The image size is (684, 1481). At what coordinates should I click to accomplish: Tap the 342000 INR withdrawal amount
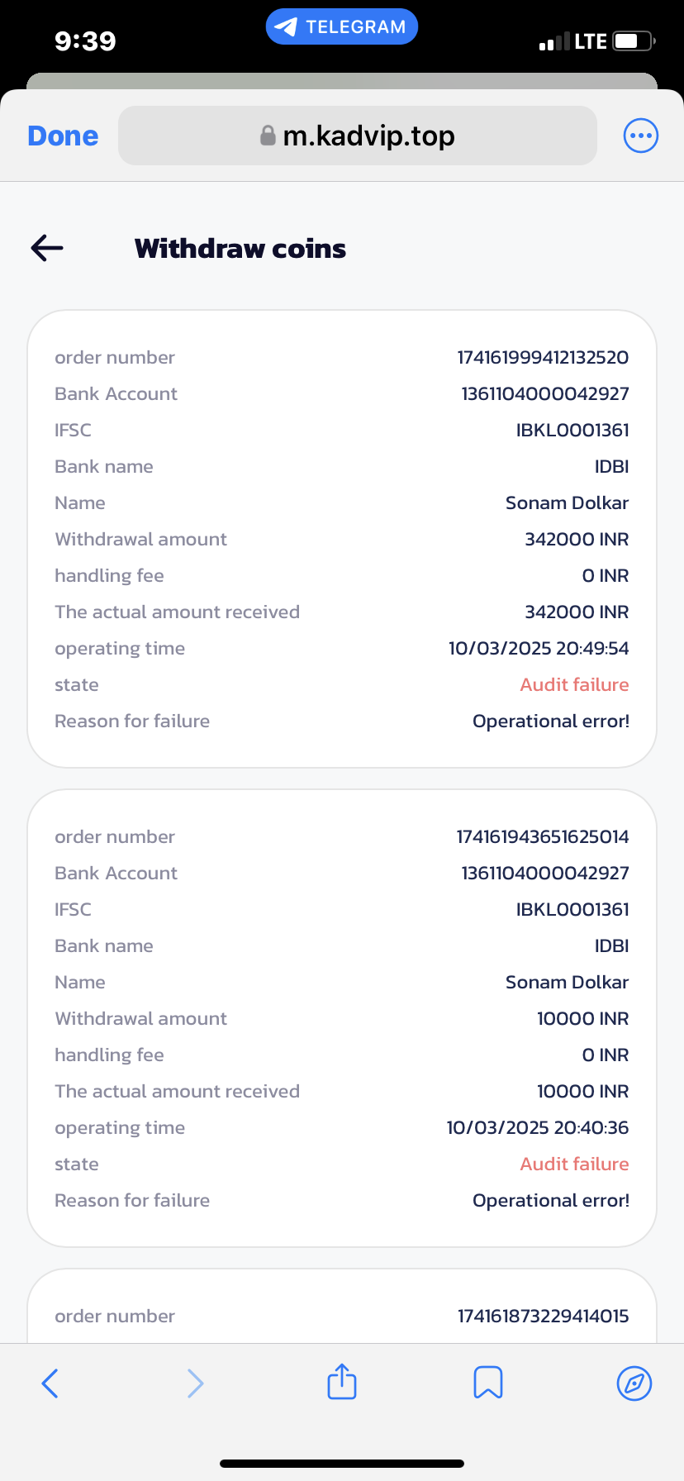577,540
